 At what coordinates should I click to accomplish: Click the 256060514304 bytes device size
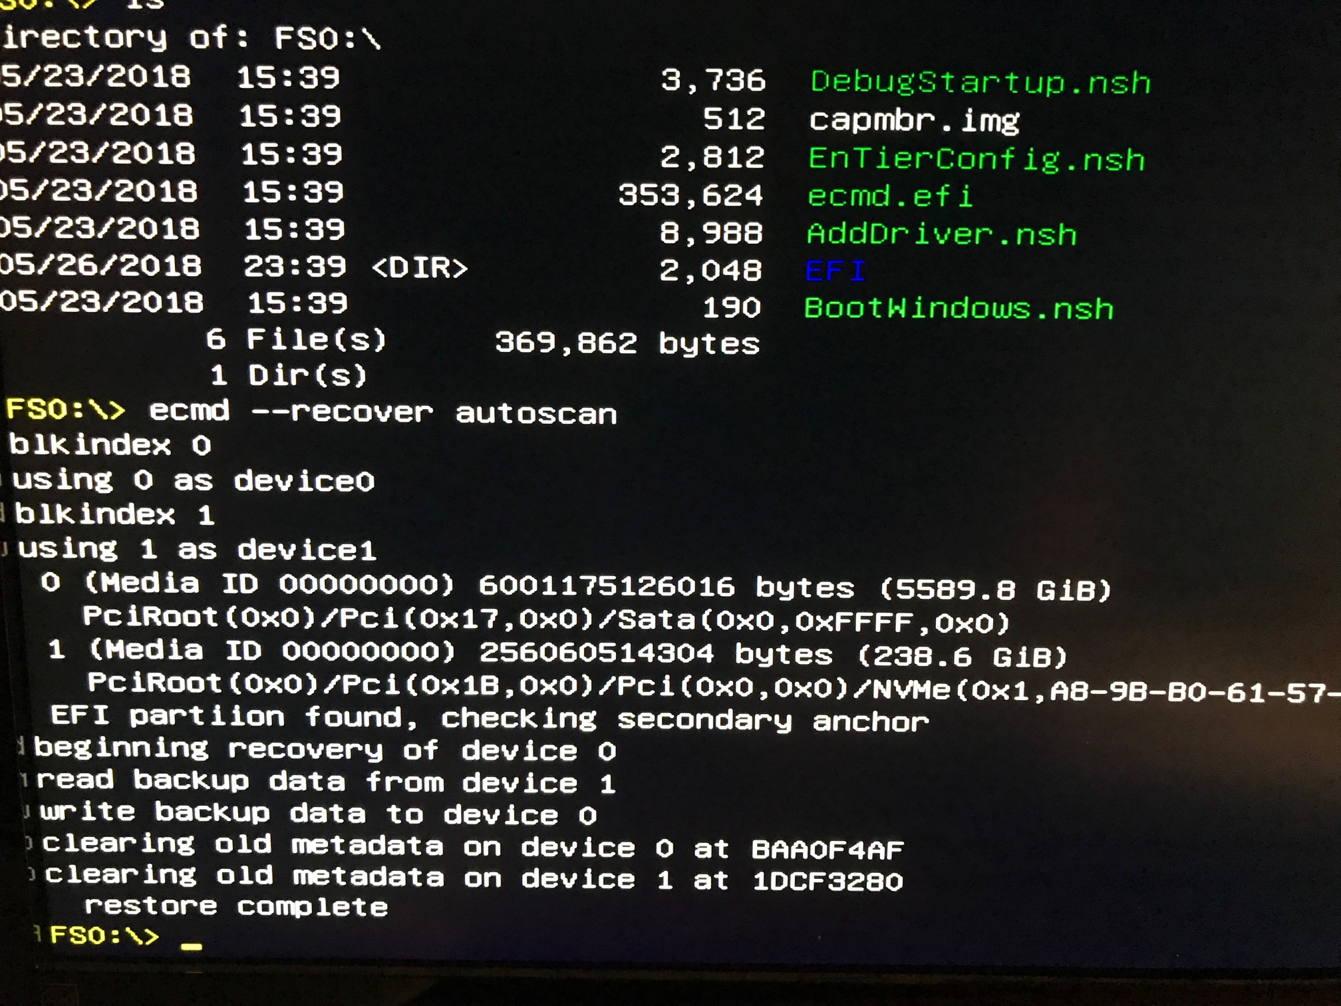[x=655, y=654]
